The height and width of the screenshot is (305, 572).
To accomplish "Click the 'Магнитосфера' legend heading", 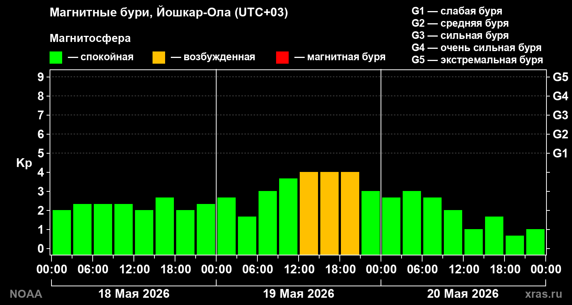I will click(x=90, y=39).
